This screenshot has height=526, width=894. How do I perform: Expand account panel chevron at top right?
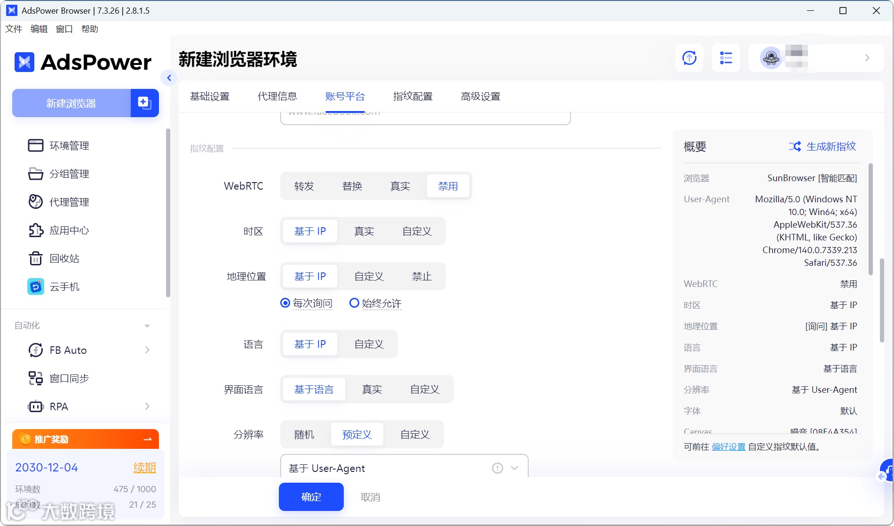867,58
